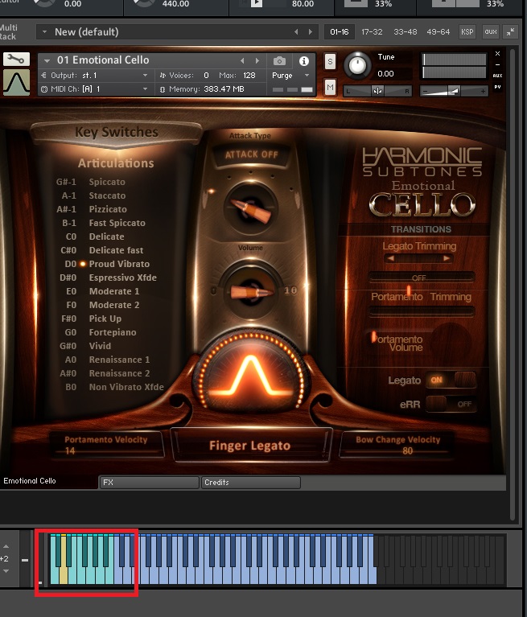Open the Credits tab

(251, 483)
